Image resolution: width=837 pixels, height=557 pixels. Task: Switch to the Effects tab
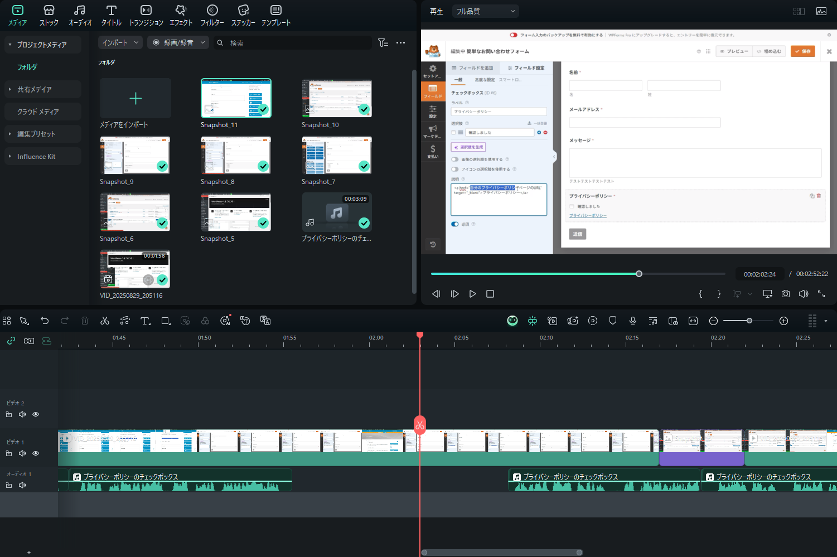(x=181, y=15)
